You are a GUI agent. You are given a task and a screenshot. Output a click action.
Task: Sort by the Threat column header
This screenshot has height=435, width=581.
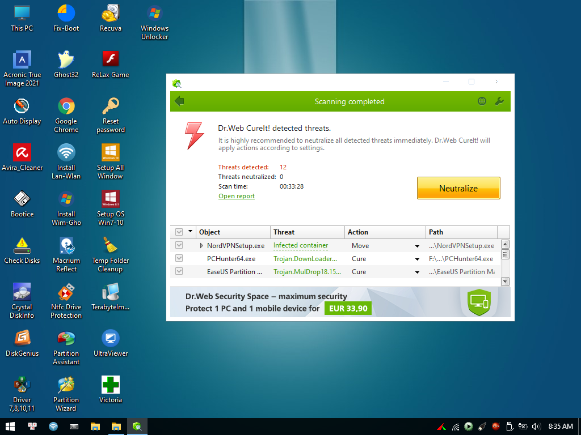point(308,232)
